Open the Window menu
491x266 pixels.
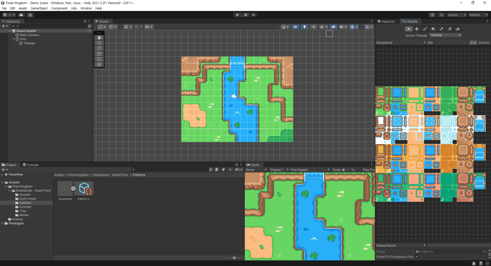click(x=86, y=8)
